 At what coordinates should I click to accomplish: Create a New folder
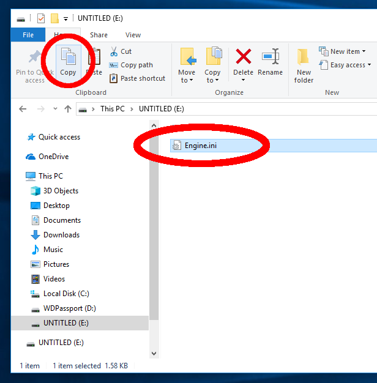coord(304,64)
